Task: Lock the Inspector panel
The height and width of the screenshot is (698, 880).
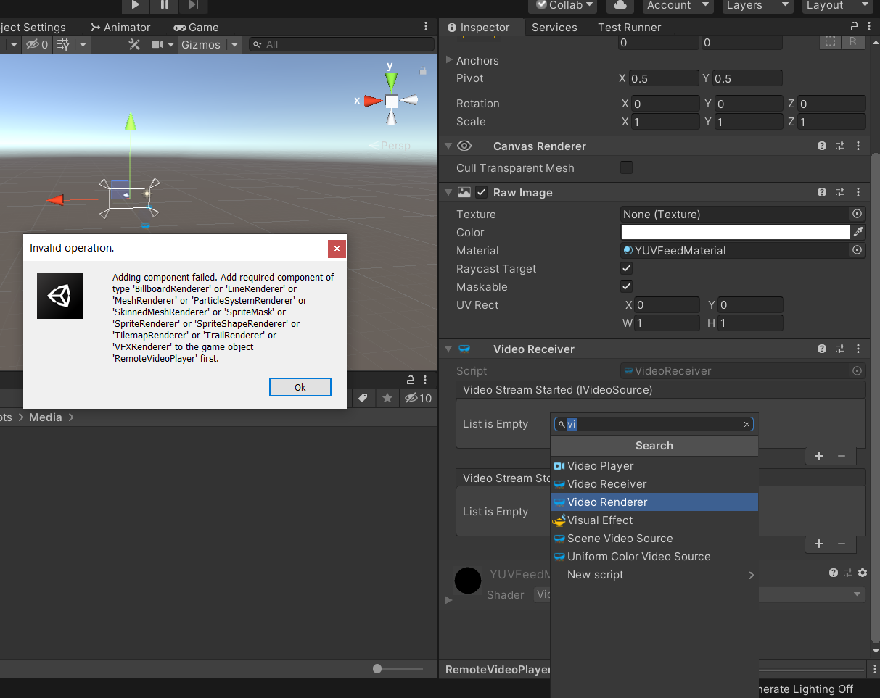Action: 855,26
